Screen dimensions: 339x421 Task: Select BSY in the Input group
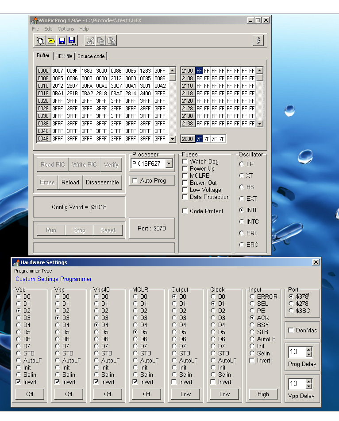point(259,325)
